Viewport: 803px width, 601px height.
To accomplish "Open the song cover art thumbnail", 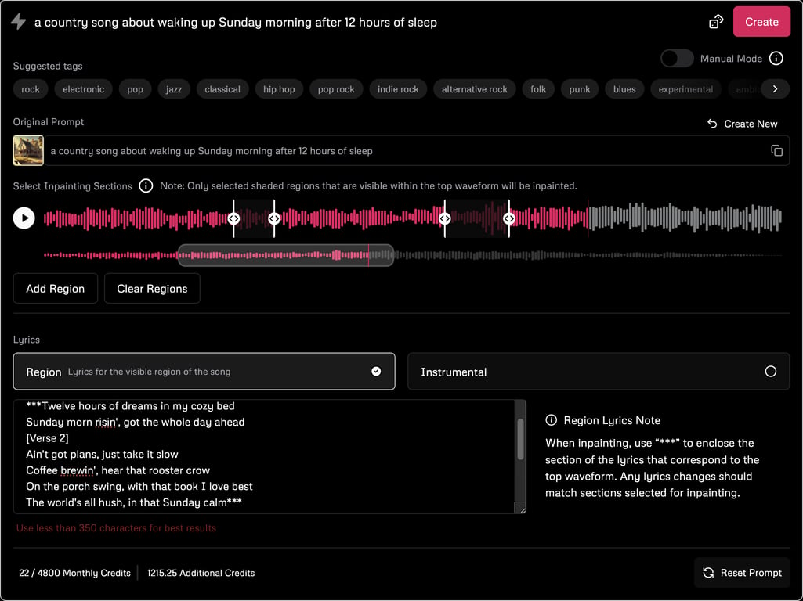I will (28, 150).
